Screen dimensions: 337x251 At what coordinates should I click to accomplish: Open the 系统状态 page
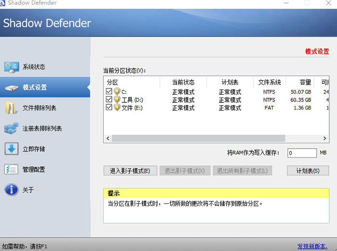click(45, 67)
